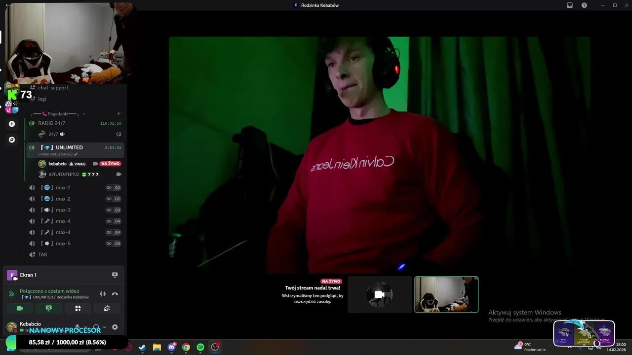Toggle the screen share button
632x355 pixels.
[48, 308]
